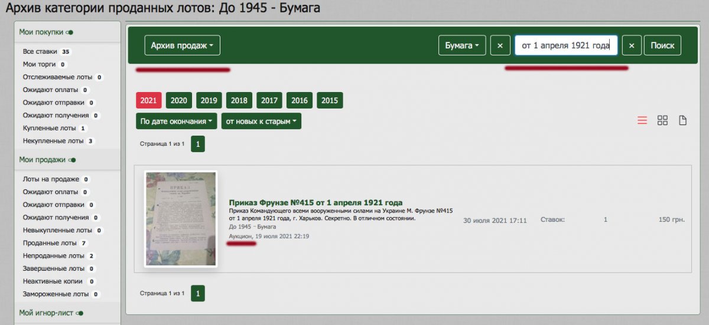Clear the Бумага category filter
Image resolution: width=709 pixels, height=325 pixels.
tap(500, 45)
